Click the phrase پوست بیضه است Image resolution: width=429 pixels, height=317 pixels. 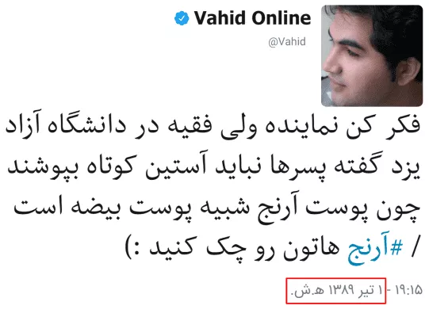point(103,208)
